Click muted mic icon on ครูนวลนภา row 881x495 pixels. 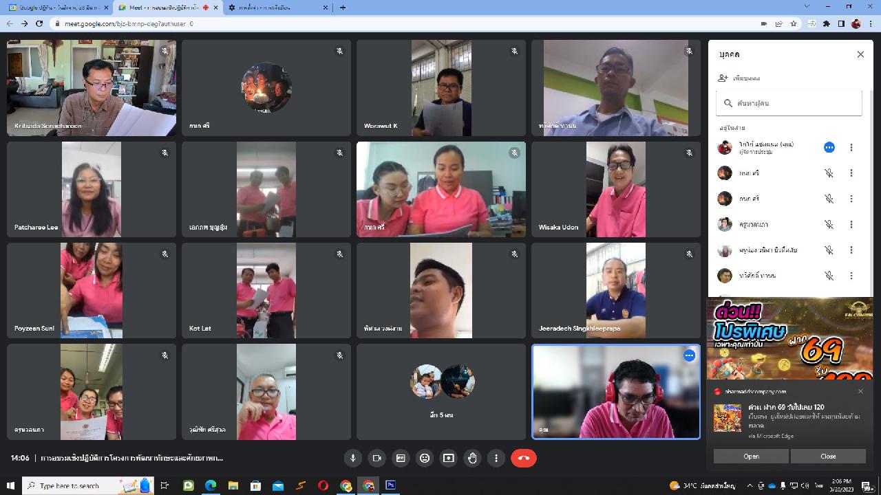point(829,224)
